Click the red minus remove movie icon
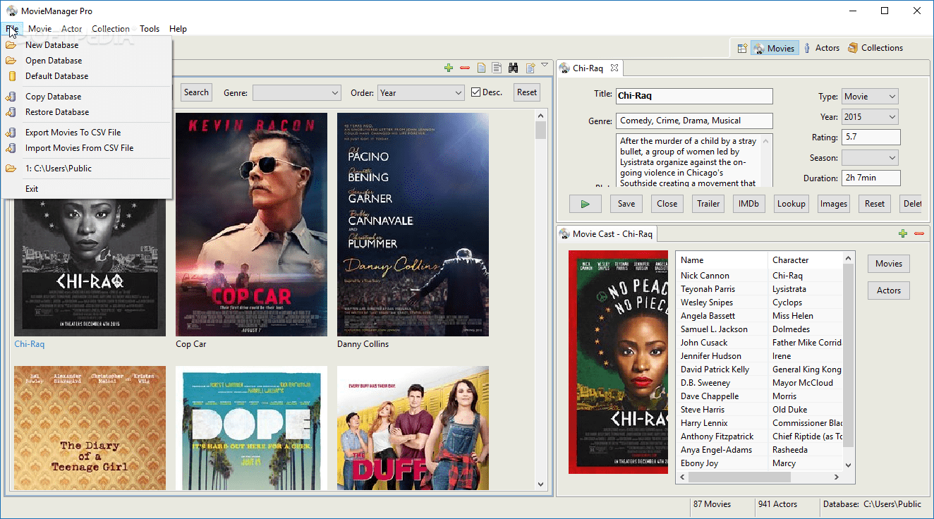The height and width of the screenshot is (519, 934). click(464, 68)
